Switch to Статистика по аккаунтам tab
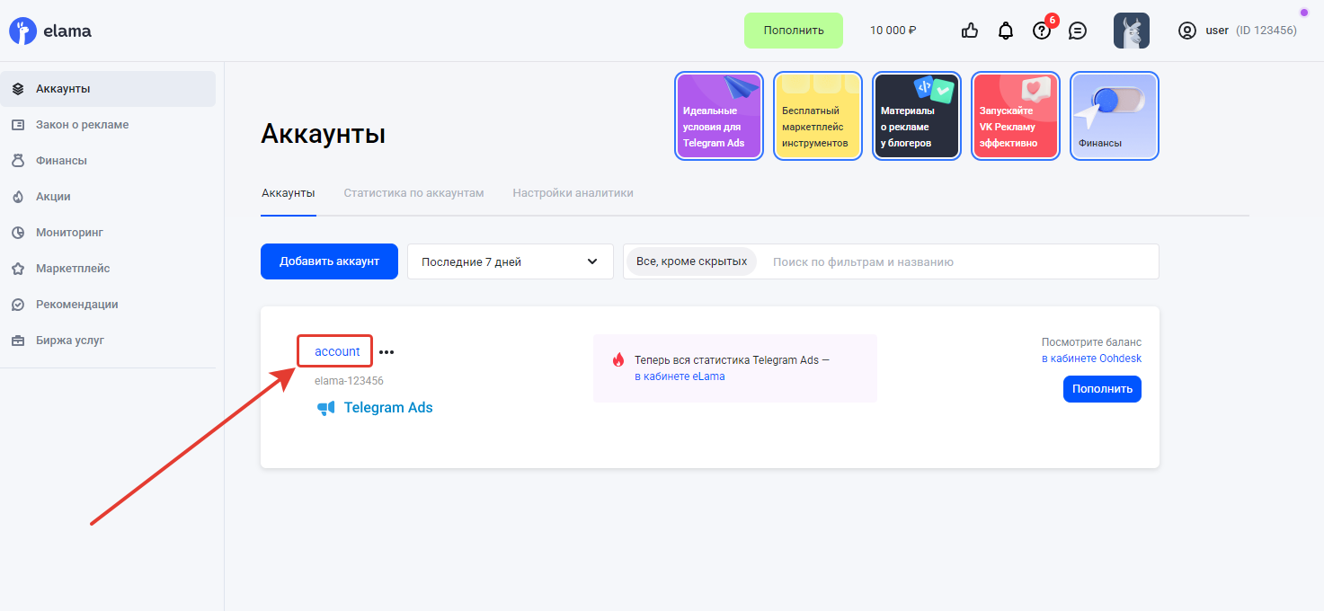The width and height of the screenshot is (1324, 611). point(413,193)
